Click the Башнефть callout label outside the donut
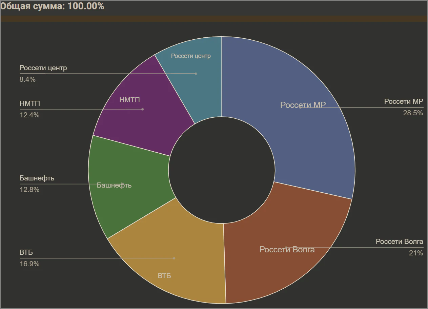 tap(37, 178)
